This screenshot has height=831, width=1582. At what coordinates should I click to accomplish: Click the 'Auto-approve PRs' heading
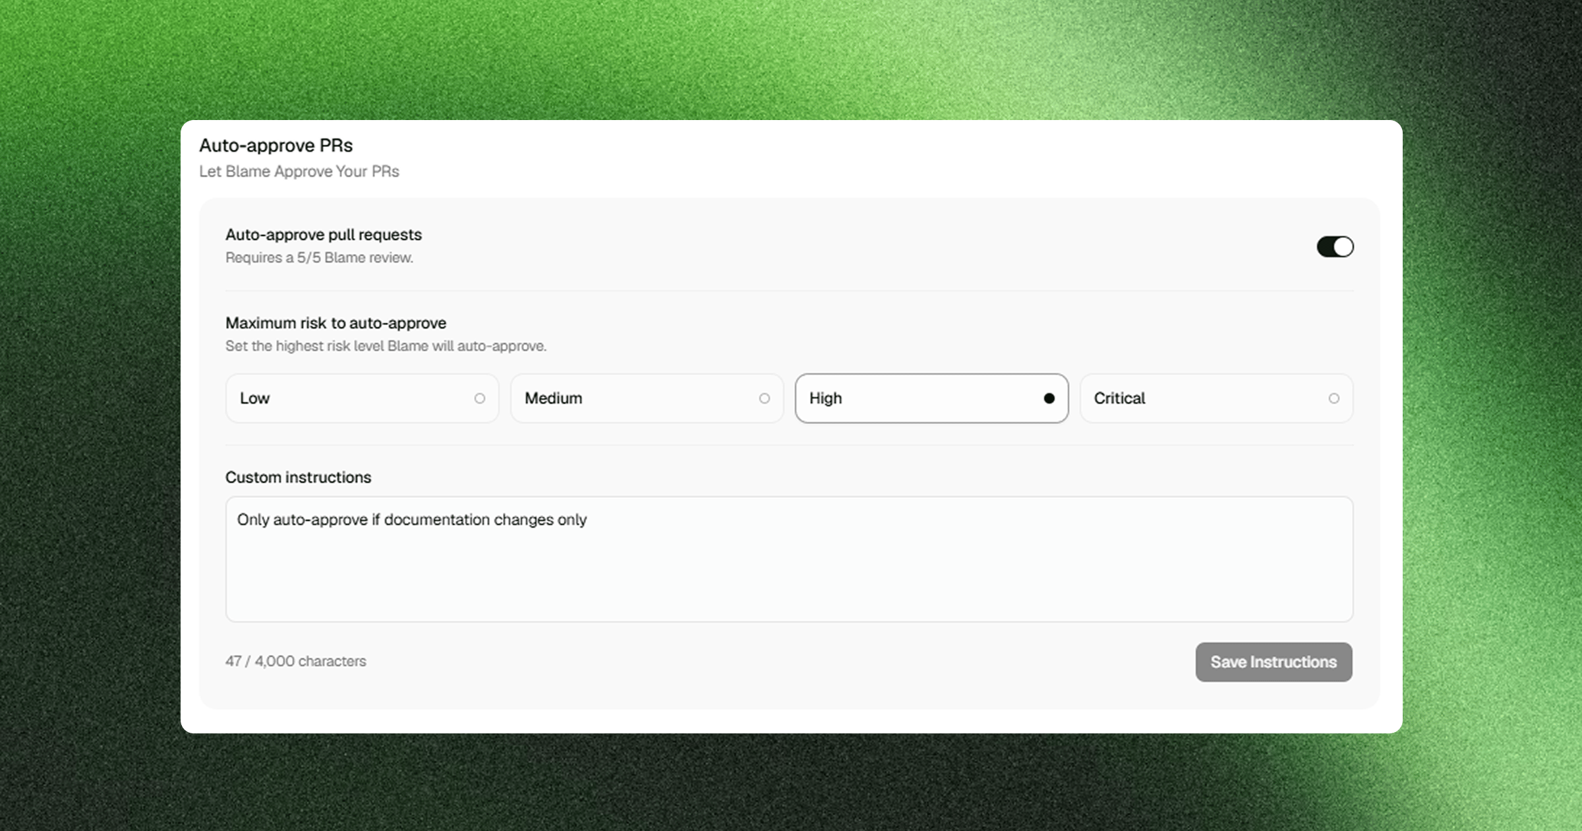(x=276, y=145)
